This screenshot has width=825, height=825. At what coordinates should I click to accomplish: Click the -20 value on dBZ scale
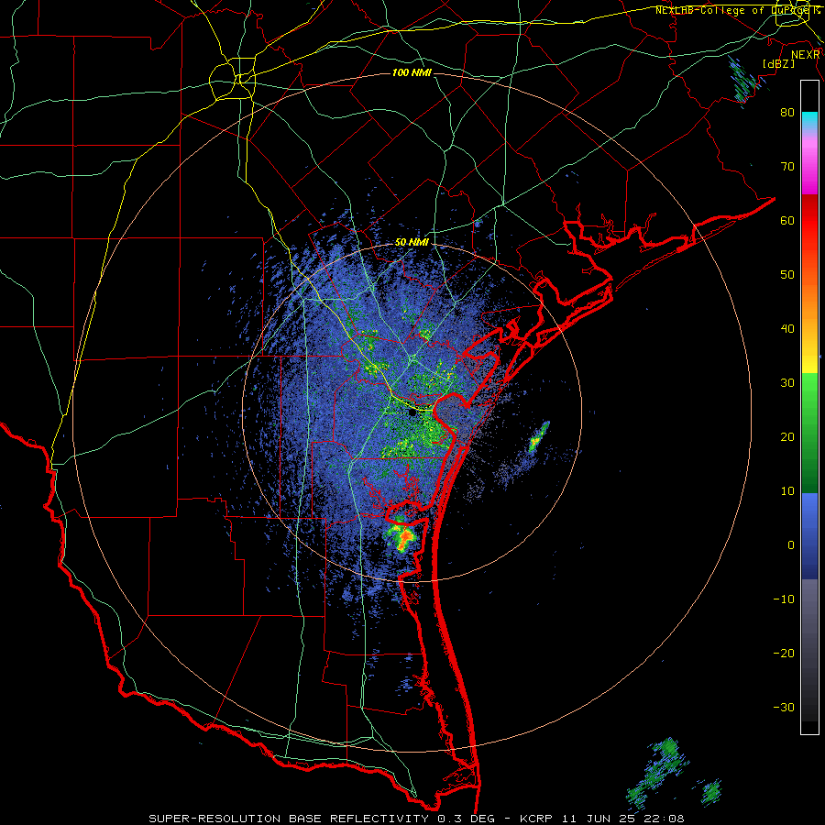coord(784,654)
